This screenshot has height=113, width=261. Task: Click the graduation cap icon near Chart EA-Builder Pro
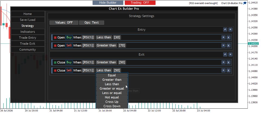point(245,3)
